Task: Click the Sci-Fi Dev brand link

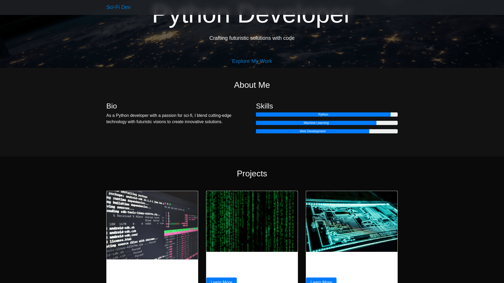Action: point(118,7)
